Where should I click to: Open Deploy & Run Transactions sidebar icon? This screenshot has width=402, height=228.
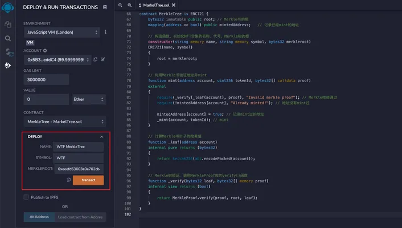click(8, 65)
